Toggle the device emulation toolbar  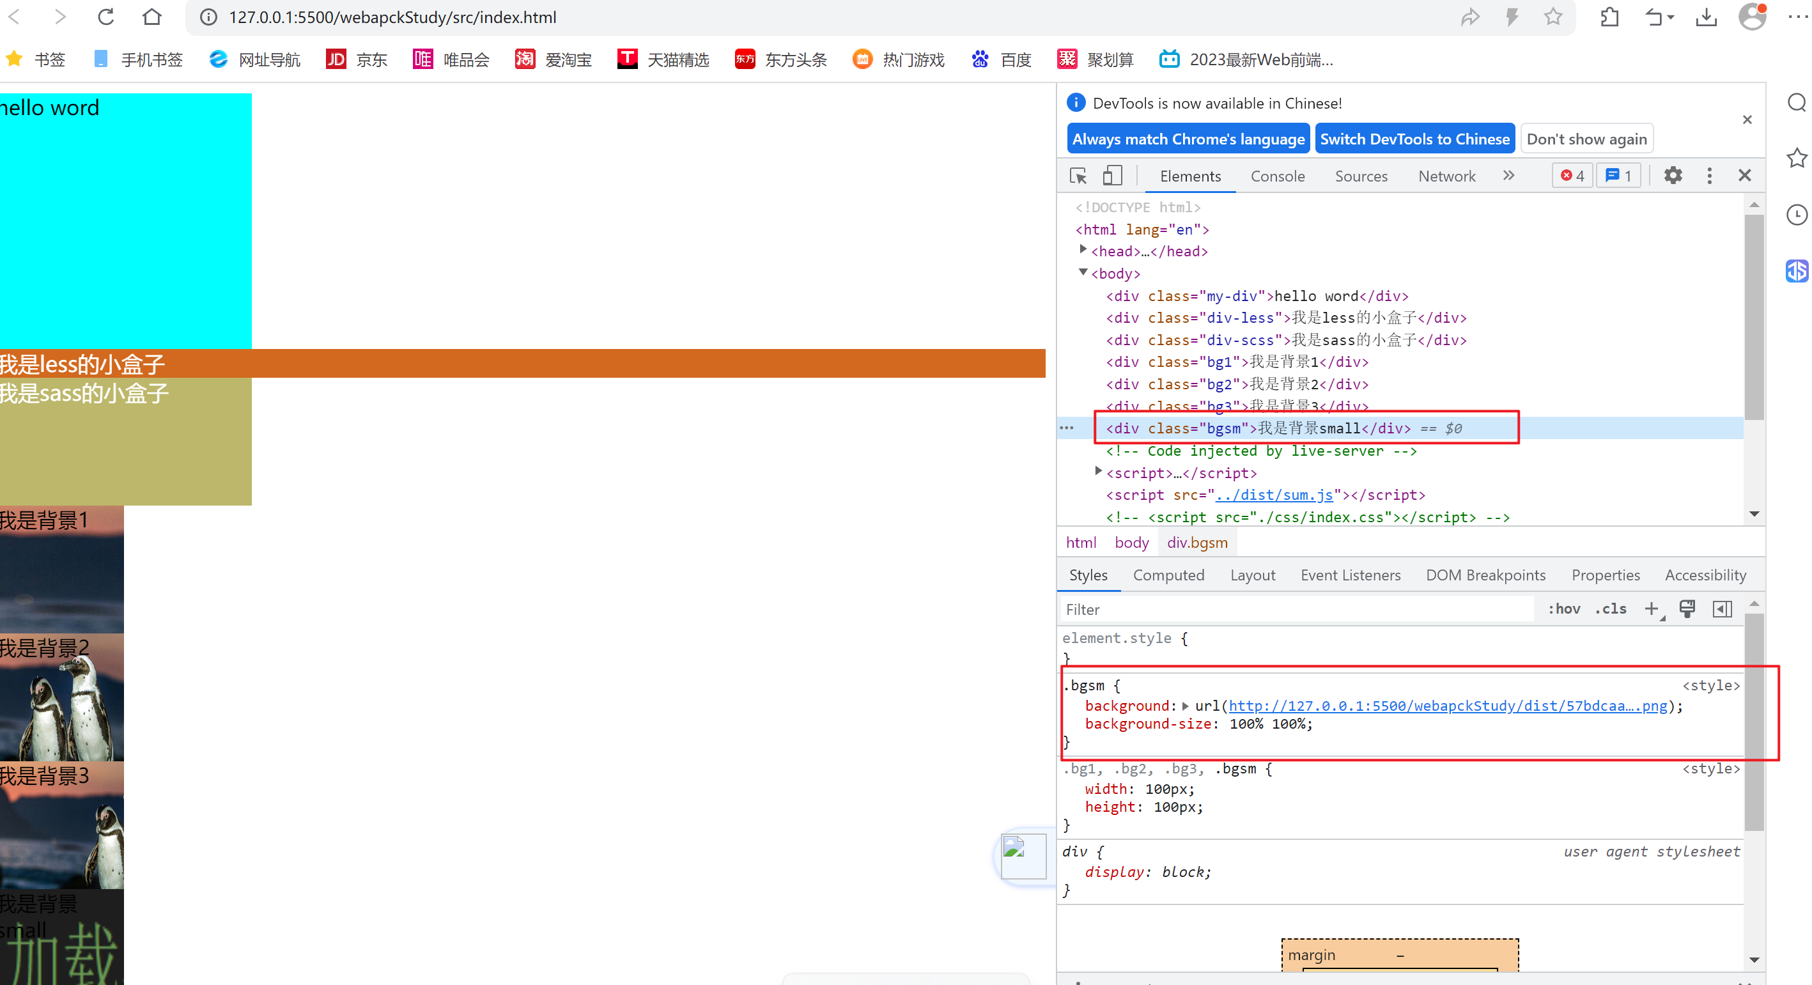coord(1112,175)
